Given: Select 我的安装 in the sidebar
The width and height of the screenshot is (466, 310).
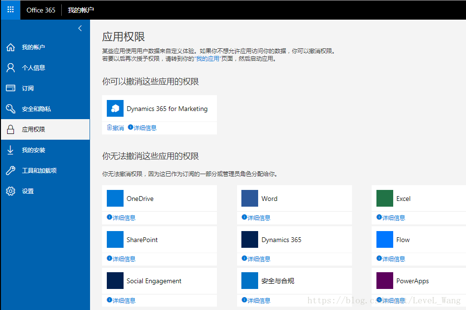Looking at the screenshot, I should click(x=34, y=150).
